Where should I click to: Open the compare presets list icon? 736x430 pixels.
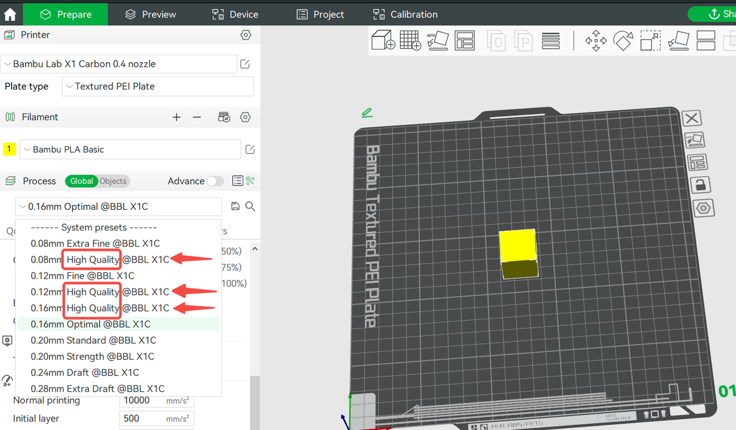(237, 181)
